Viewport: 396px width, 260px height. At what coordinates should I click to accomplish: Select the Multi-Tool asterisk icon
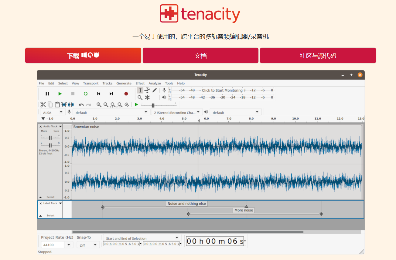(147, 97)
